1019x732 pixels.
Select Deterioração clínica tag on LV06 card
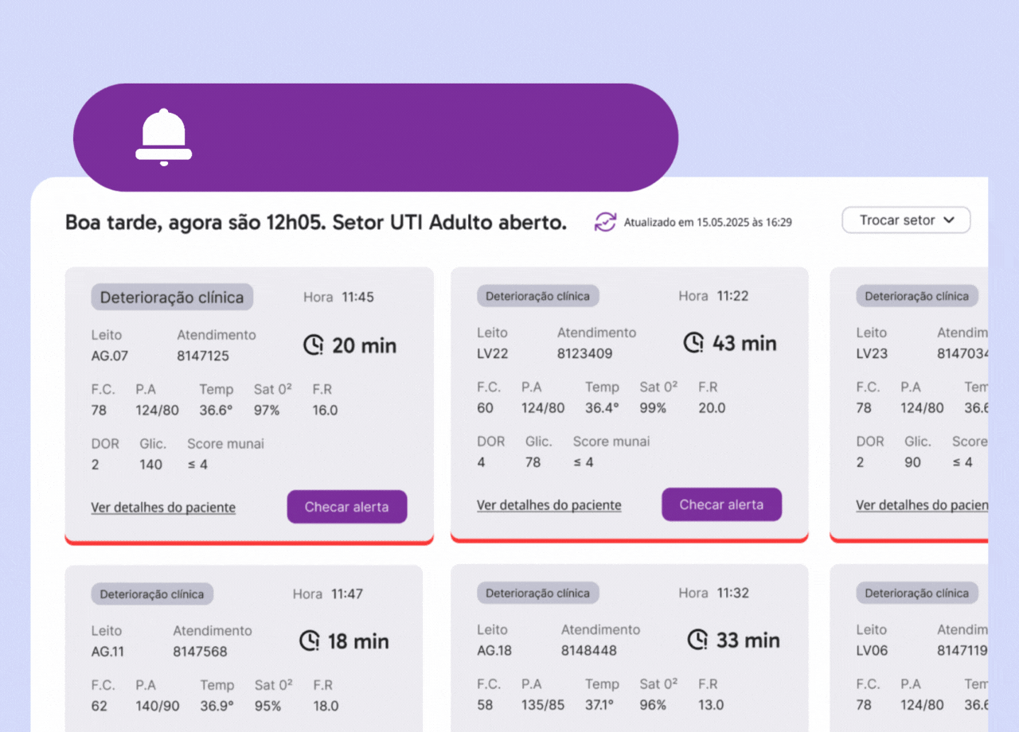pyautogui.click(x=916, y=593)
